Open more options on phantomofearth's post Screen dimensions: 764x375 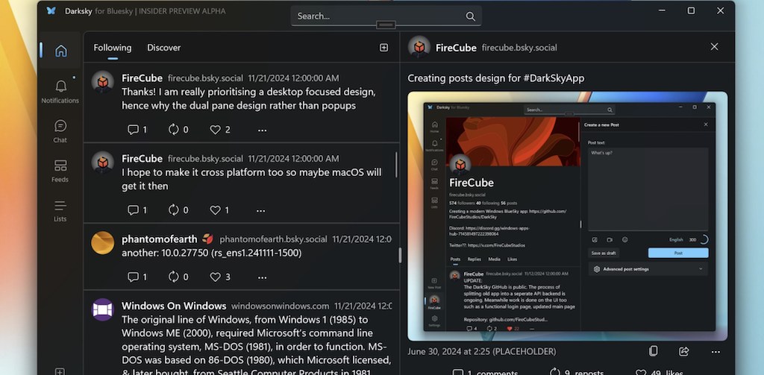coord(262,277)
